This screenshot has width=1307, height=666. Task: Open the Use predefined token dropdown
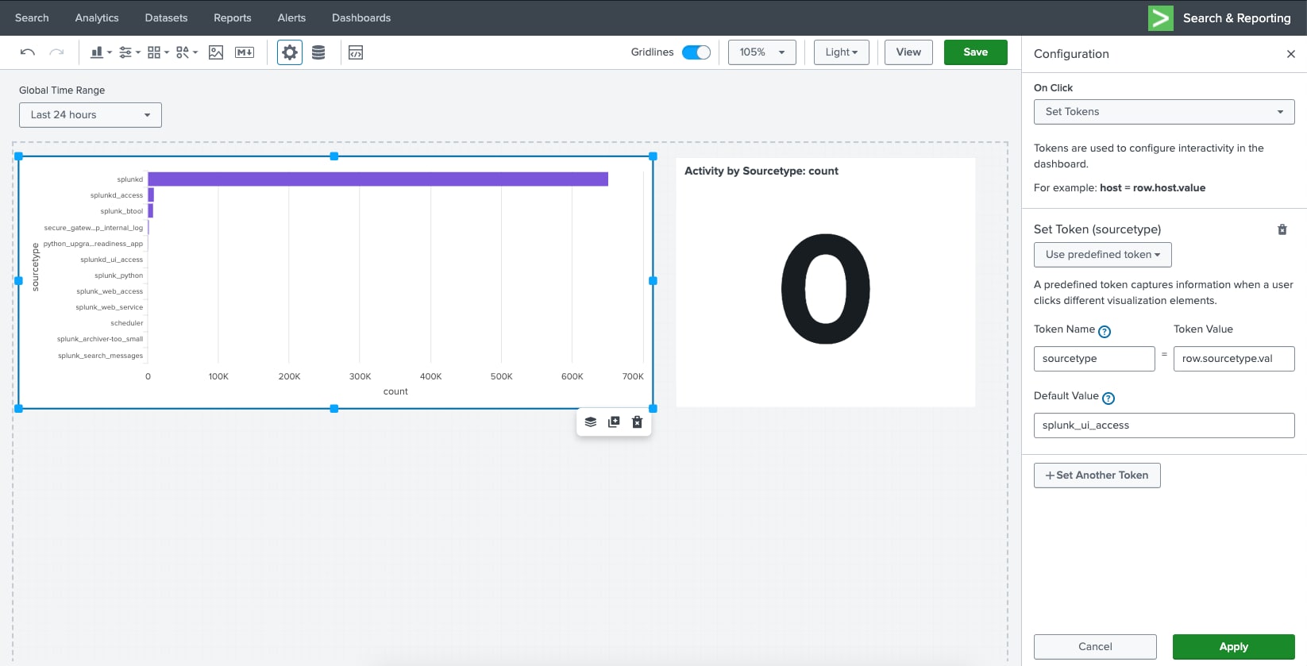pos(1103,255)
